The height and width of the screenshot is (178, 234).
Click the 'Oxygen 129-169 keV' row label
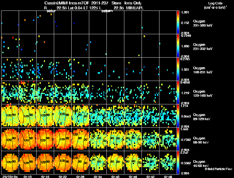pyautogui.click(x=203, y=94)
